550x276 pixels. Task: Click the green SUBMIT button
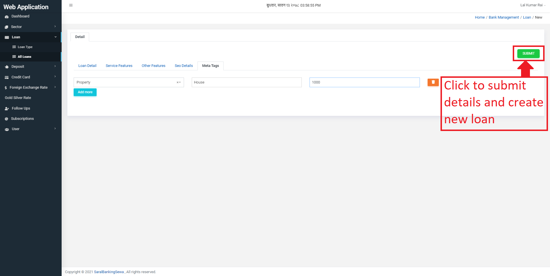point(528,53)
